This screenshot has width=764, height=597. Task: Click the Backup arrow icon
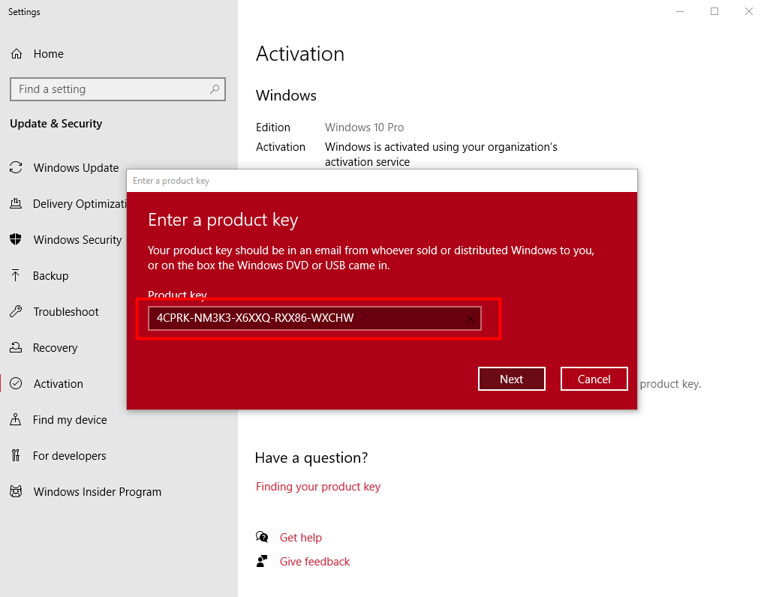(x=16, y=275)
